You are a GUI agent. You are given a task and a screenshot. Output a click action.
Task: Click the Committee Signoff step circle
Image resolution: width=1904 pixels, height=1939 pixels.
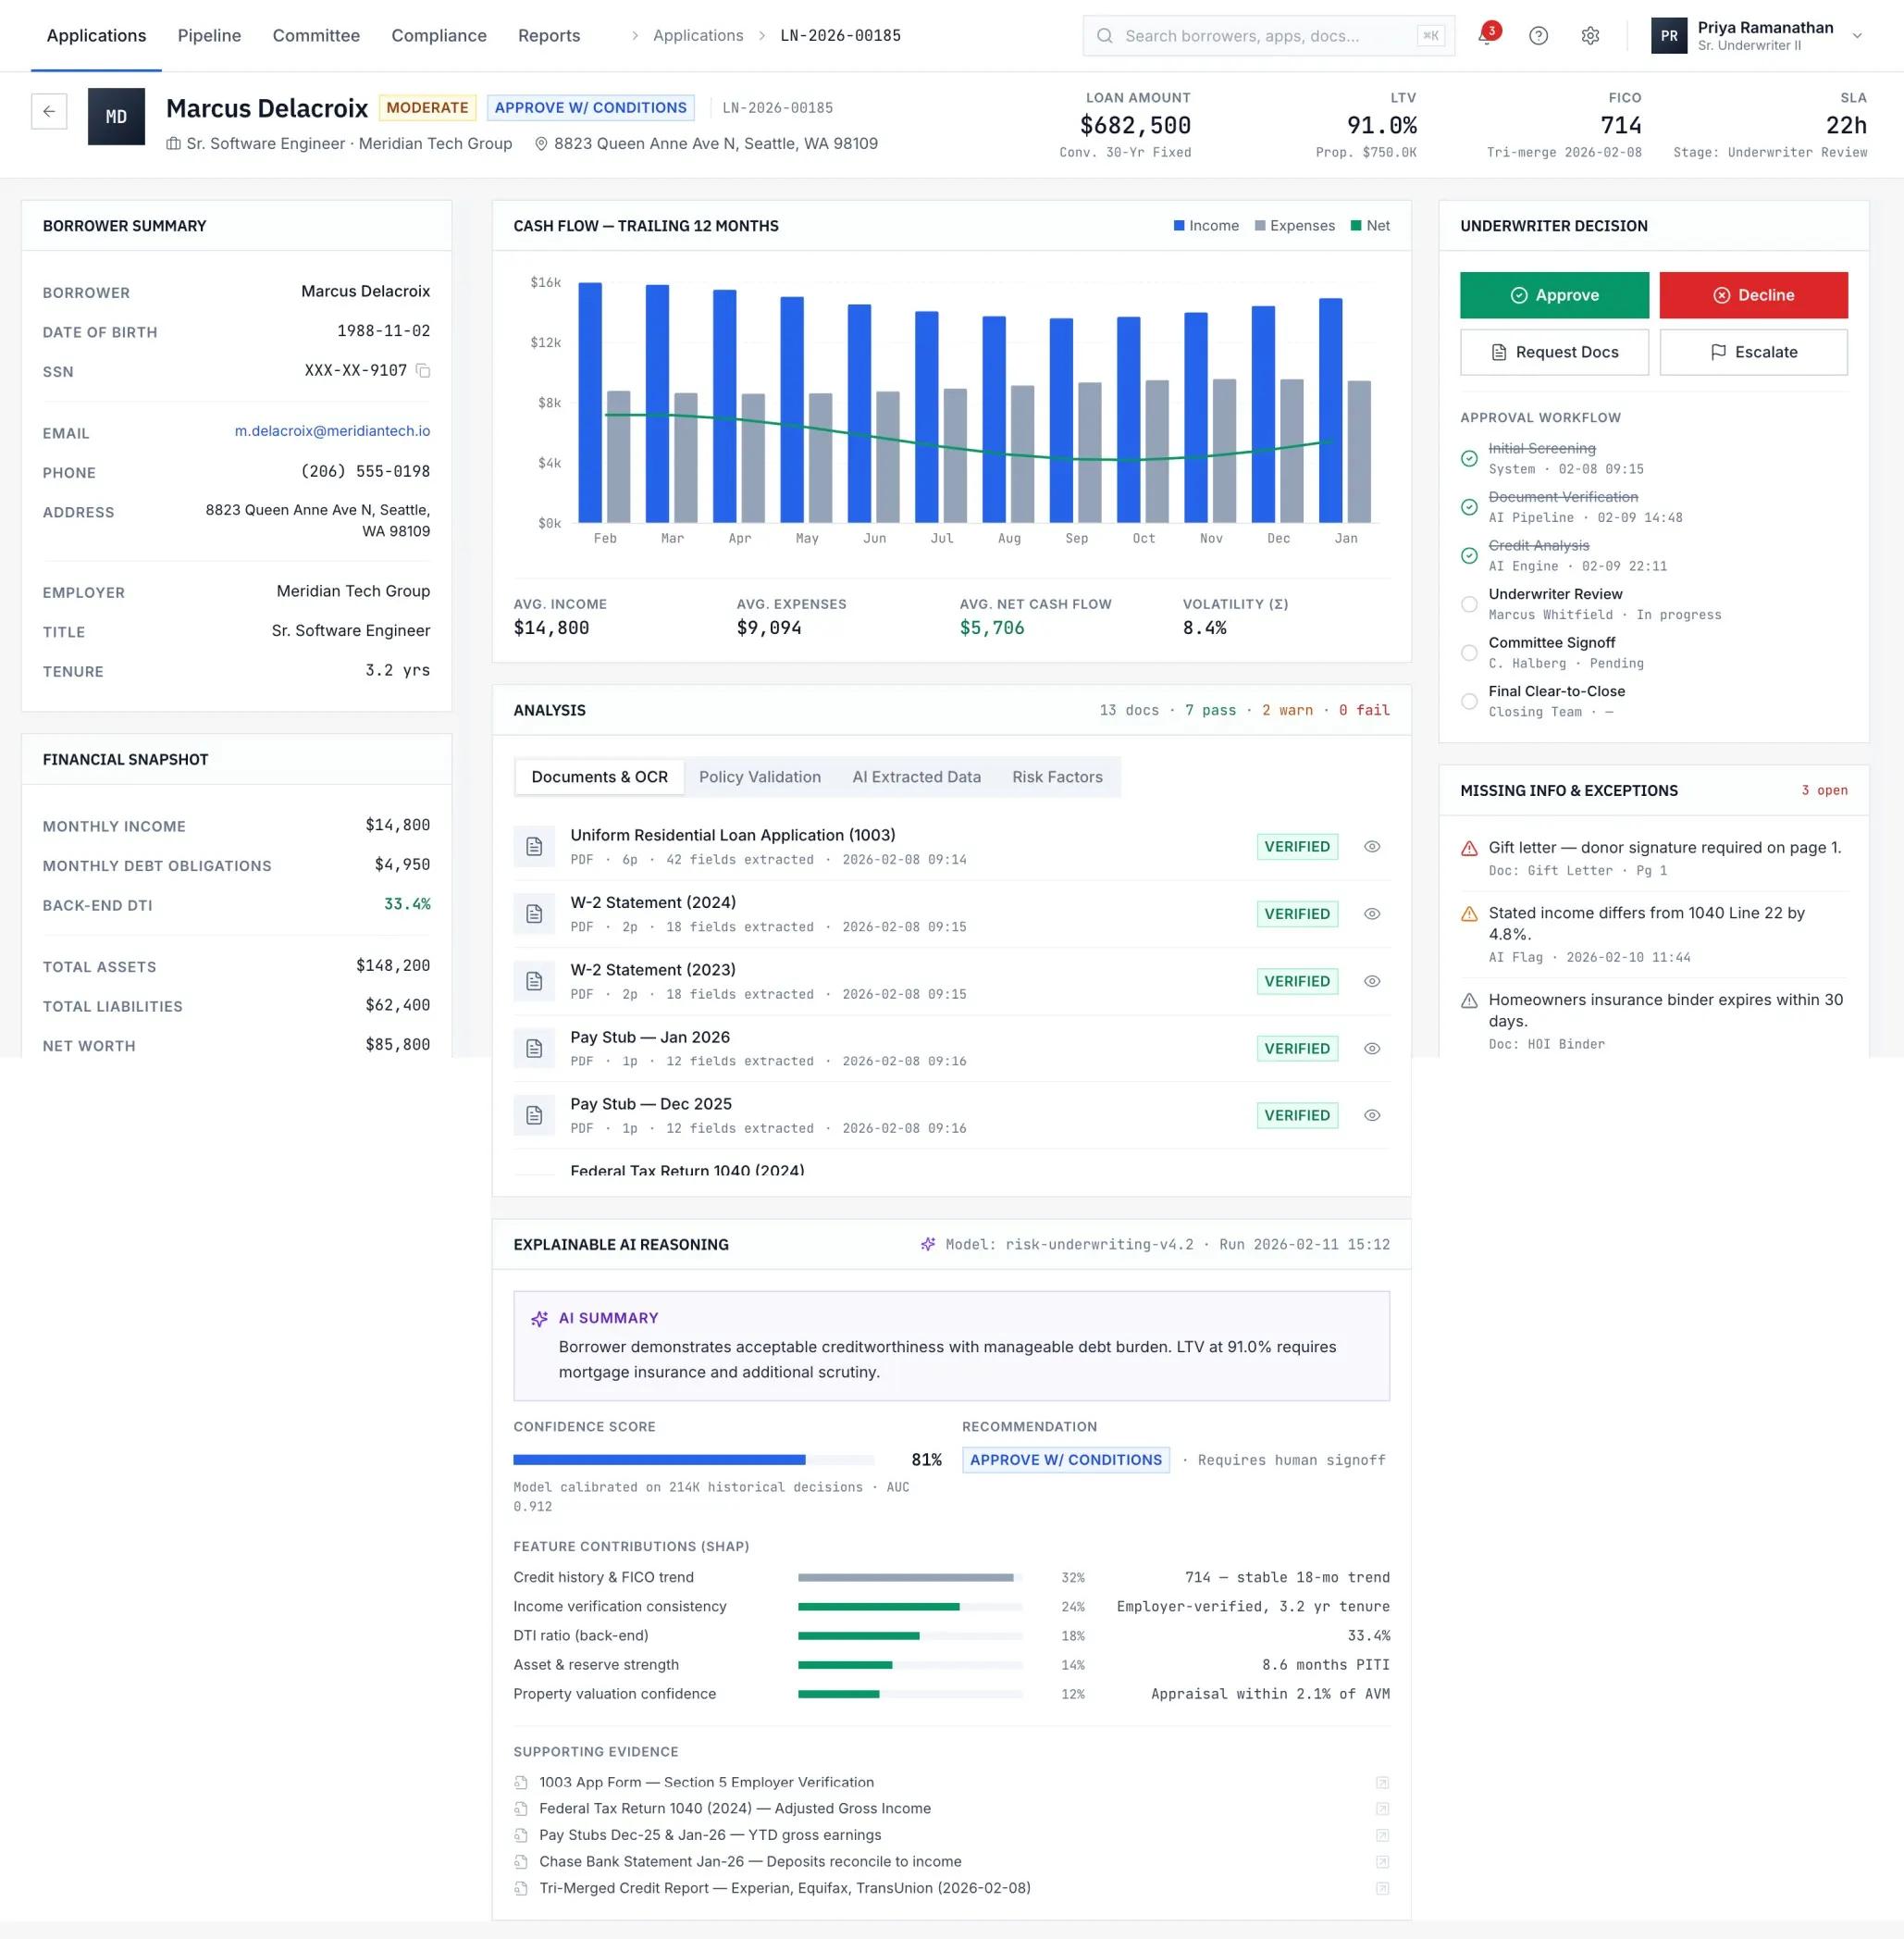(1469, 653)
